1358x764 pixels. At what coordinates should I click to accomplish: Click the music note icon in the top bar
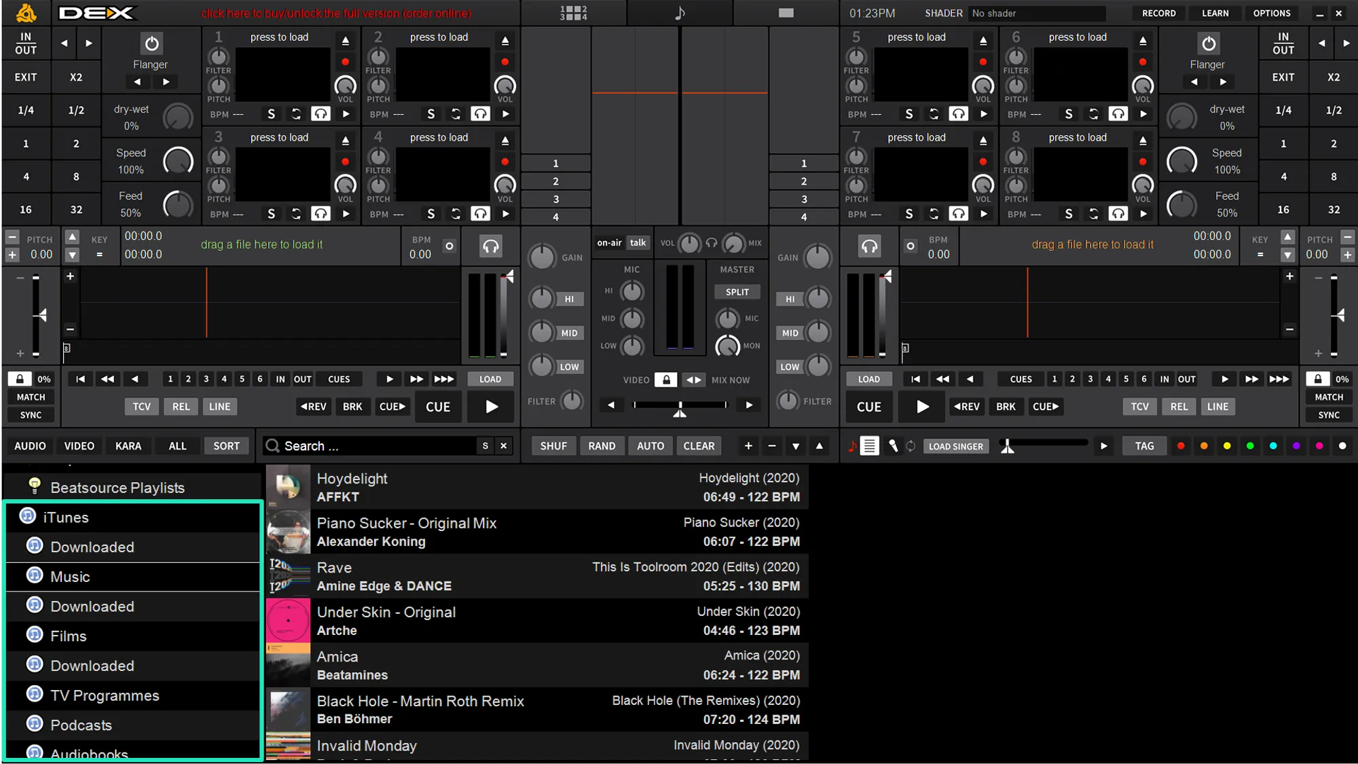coord(680,13)
